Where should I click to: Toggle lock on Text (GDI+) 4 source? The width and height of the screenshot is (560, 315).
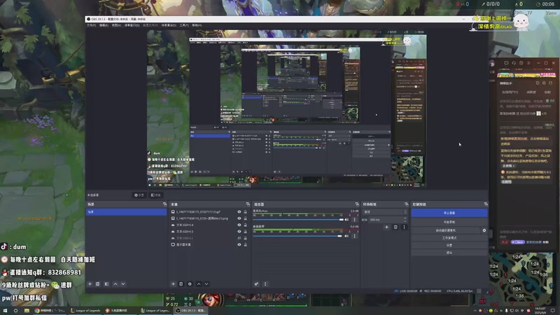[x=246, y=225]
